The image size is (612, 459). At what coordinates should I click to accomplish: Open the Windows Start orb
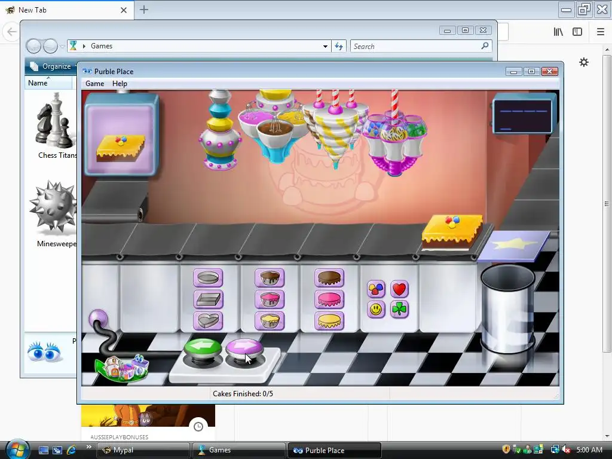[x=17, y=449]
